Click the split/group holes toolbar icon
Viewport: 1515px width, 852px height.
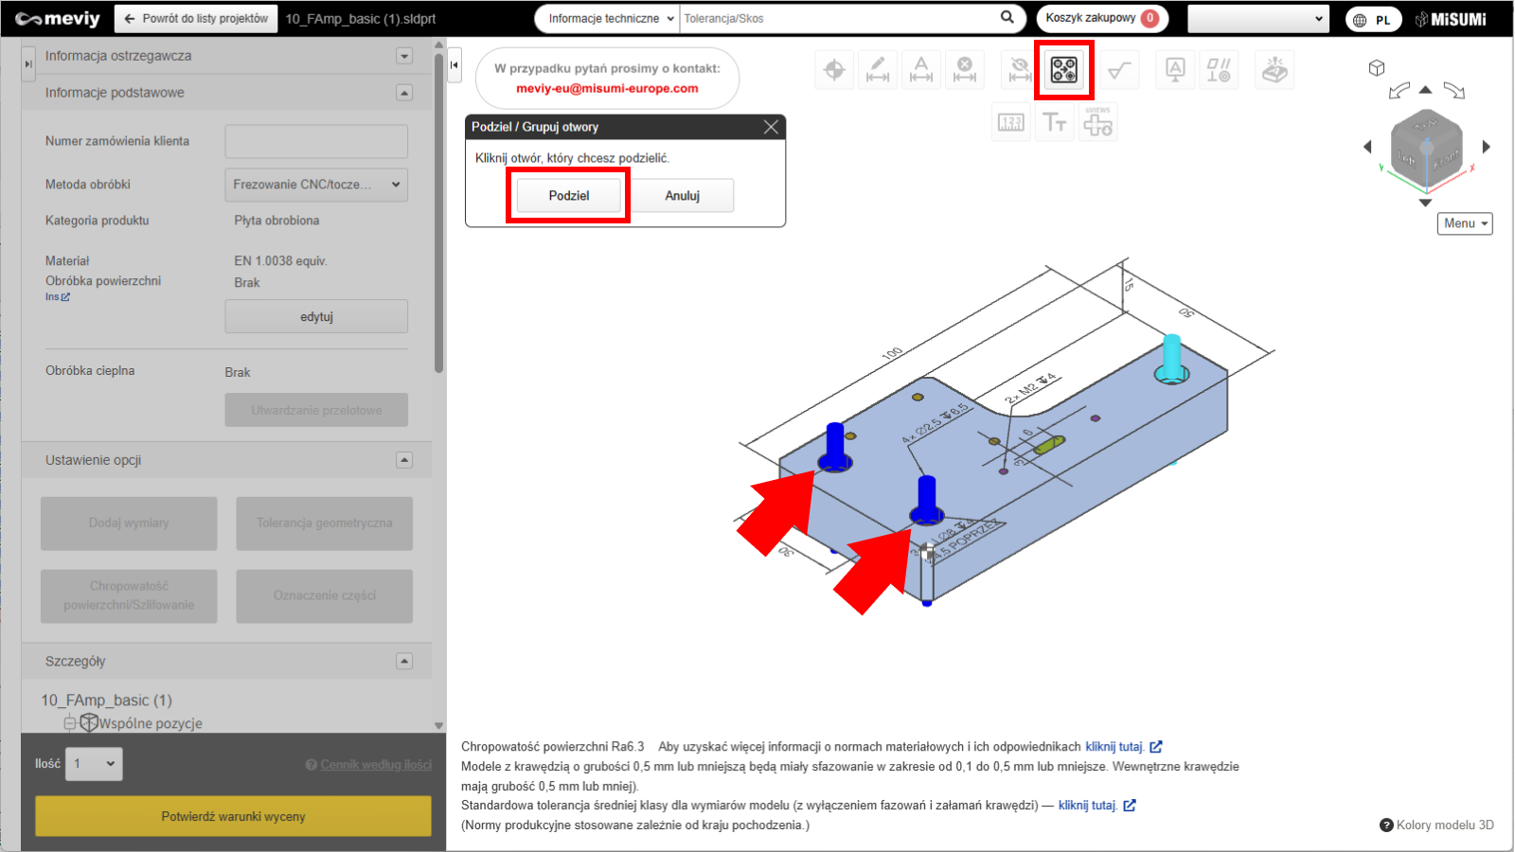coord(1063,70)
